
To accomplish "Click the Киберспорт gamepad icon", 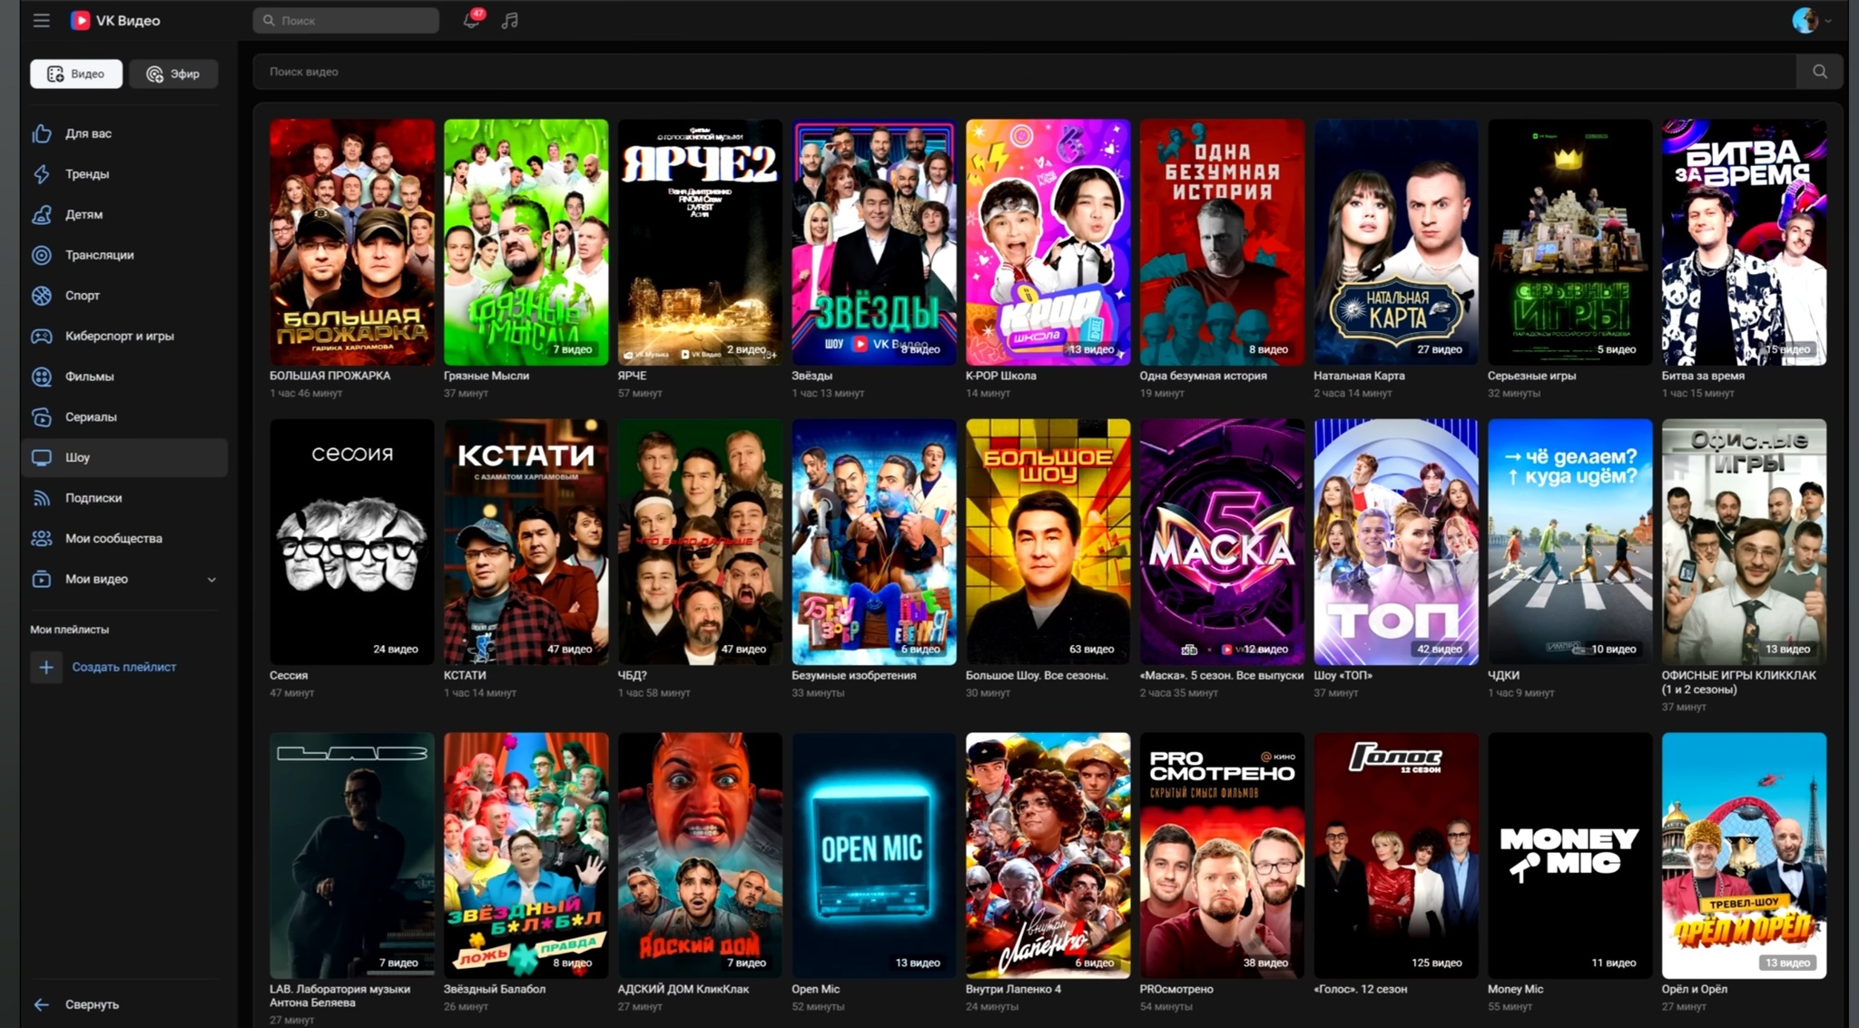I will click(42, 336).
